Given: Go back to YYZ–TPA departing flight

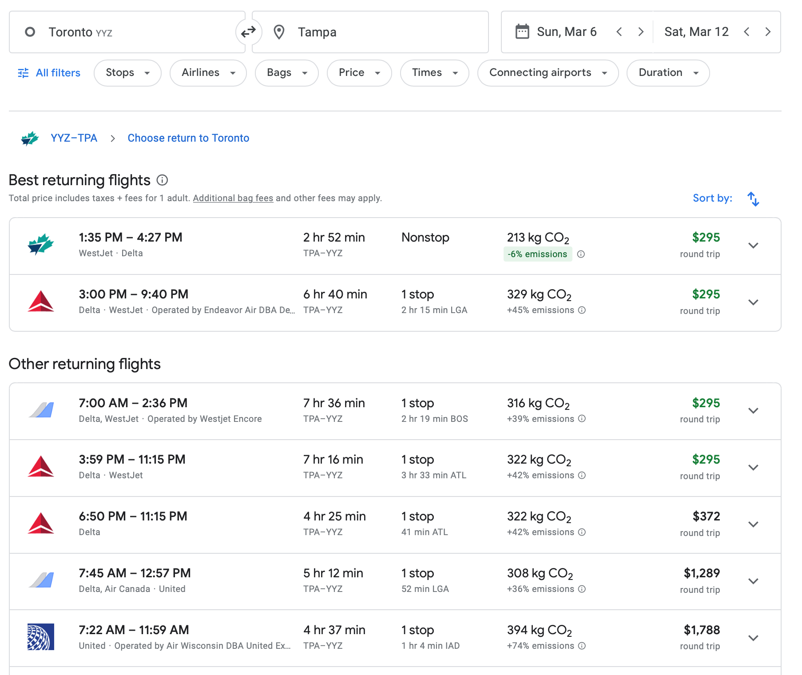Looking at the screenshot, I should (x=74, y=138).
